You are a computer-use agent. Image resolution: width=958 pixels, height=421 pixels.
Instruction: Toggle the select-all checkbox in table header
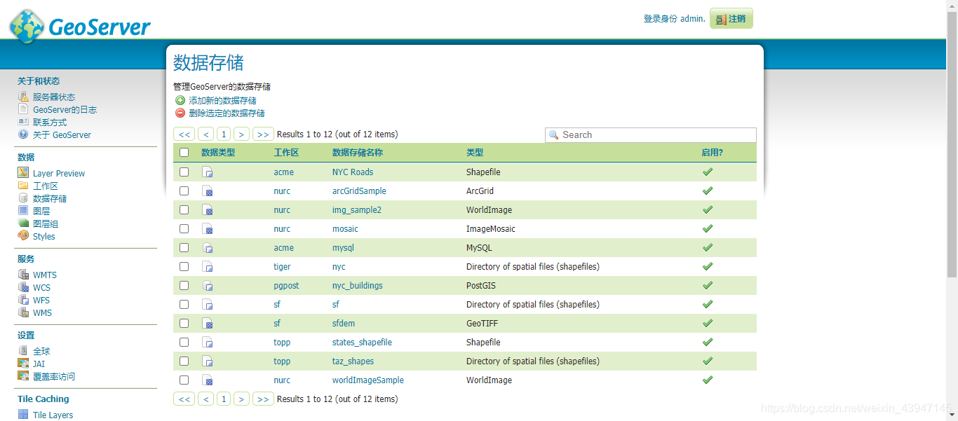coord(184,152)
